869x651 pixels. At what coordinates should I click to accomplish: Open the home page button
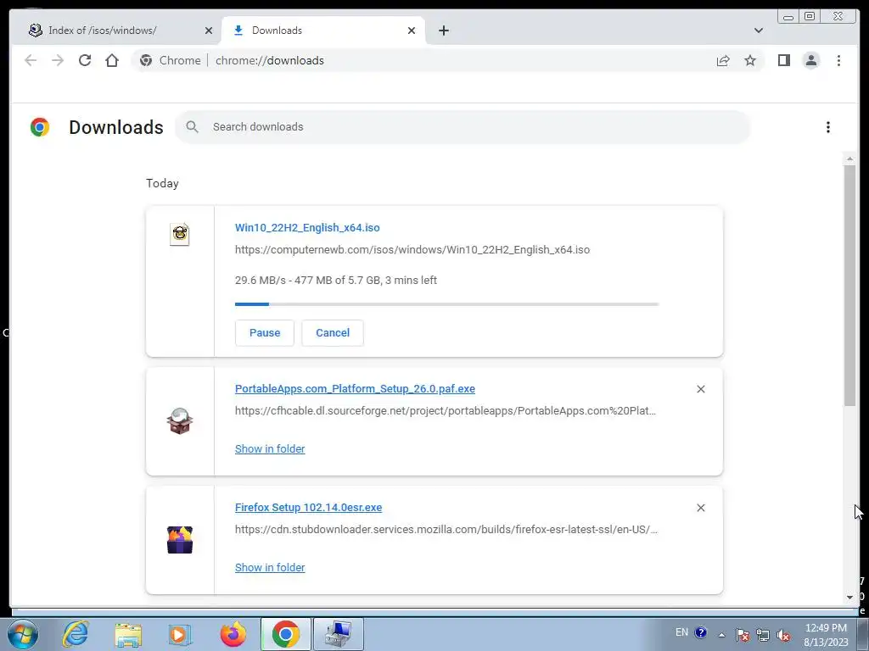coord(112,60)
